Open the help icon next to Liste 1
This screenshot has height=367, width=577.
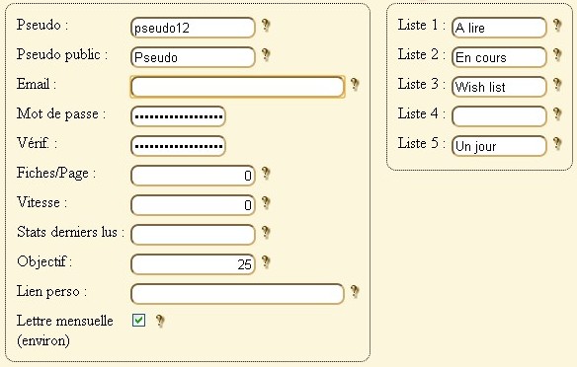pyautogui.click(x=557, y=26)
